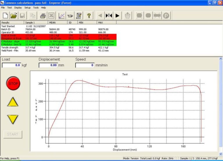Click the print icon in toolbar
The width and height of the screenshot is (223, 161).
click(x=43, y=16)
